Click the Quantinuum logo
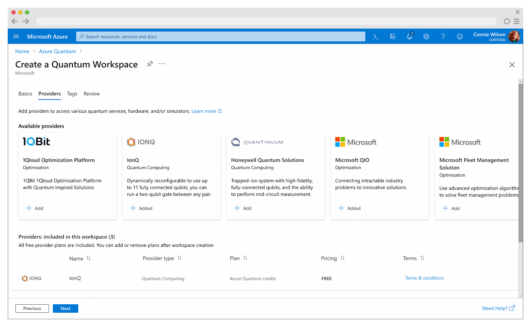Image resolution: width=531 pixels, height=327 pixels. point(257,142)
